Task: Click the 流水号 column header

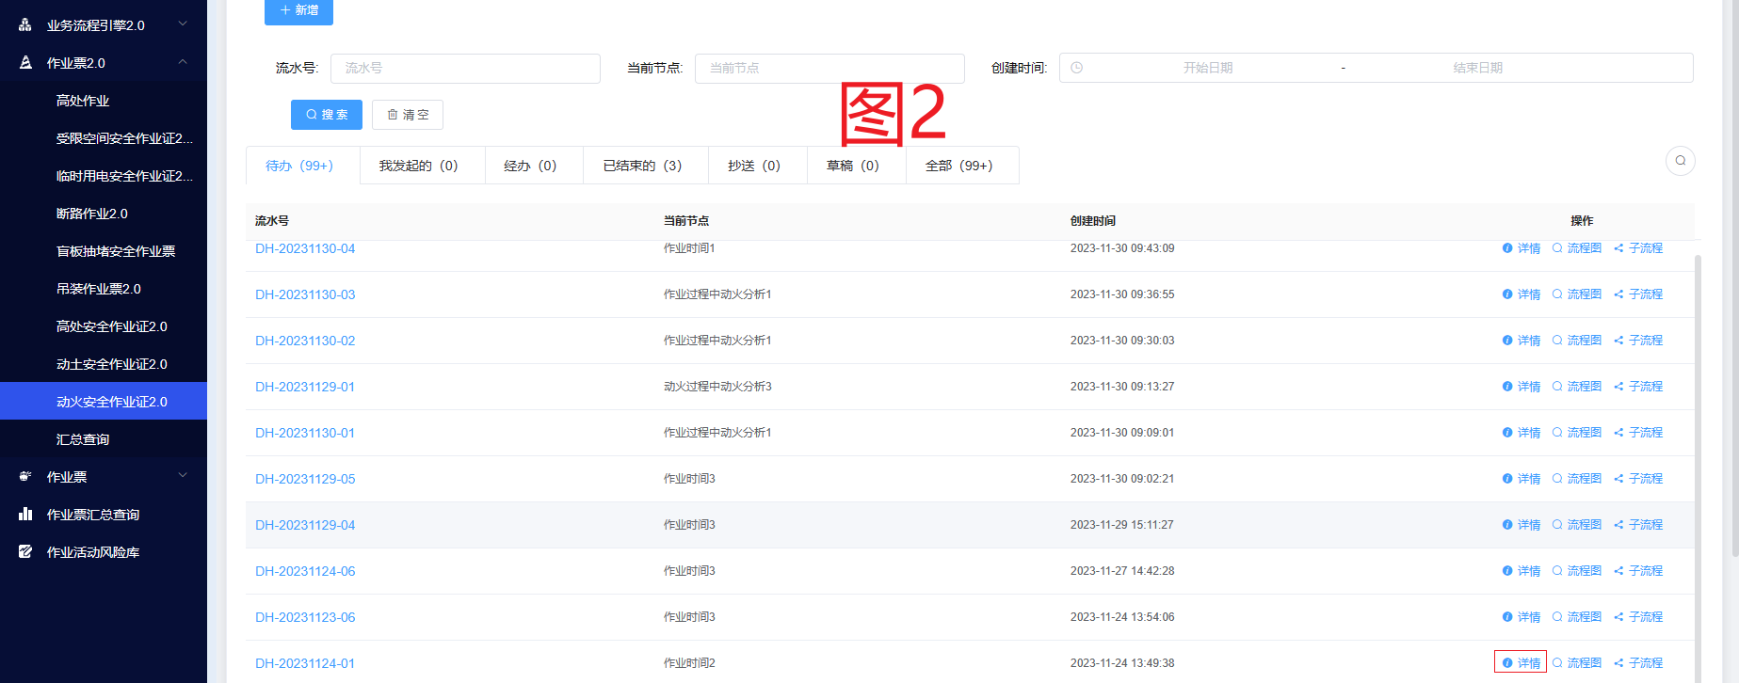Action: (x=272, y=221)
